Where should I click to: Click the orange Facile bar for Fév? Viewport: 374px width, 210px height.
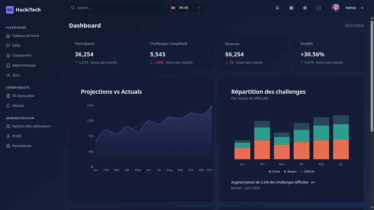(x=262, y=150)
